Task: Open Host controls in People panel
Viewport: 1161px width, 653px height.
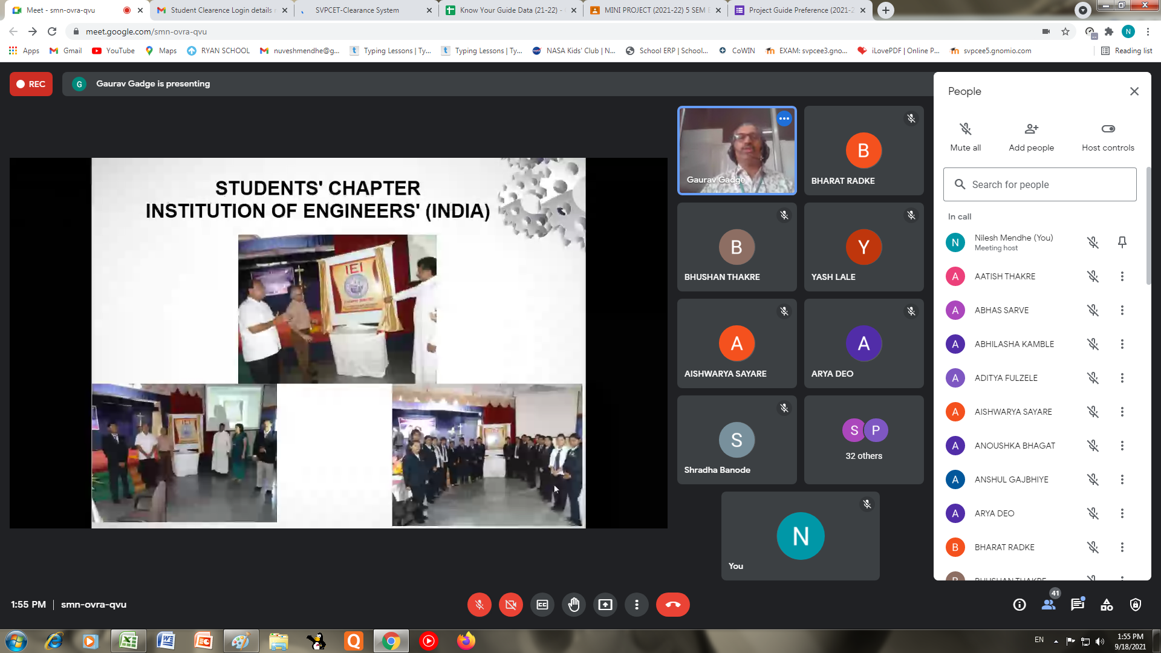Action: 1108,137
